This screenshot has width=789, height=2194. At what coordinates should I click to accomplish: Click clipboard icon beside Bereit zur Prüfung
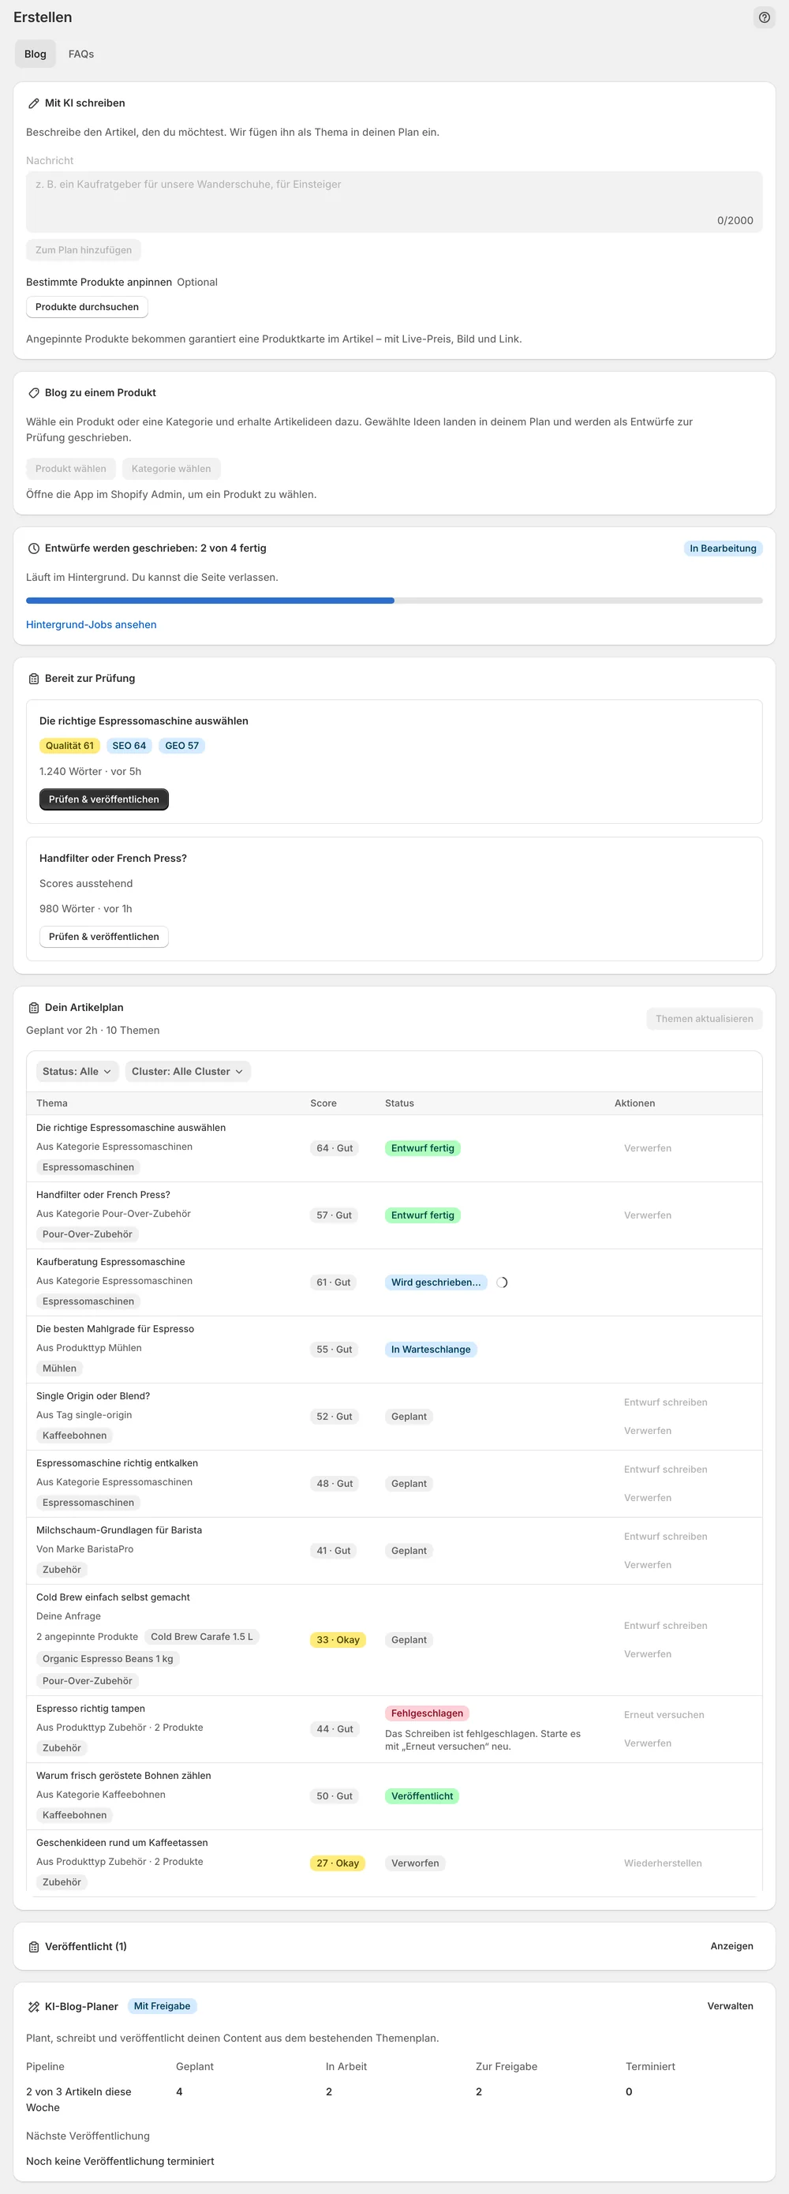(x=34, y=679)
